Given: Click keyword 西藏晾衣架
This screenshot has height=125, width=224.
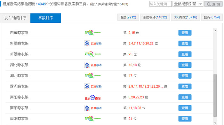Looking at the screenshot, I should point(19,33).
